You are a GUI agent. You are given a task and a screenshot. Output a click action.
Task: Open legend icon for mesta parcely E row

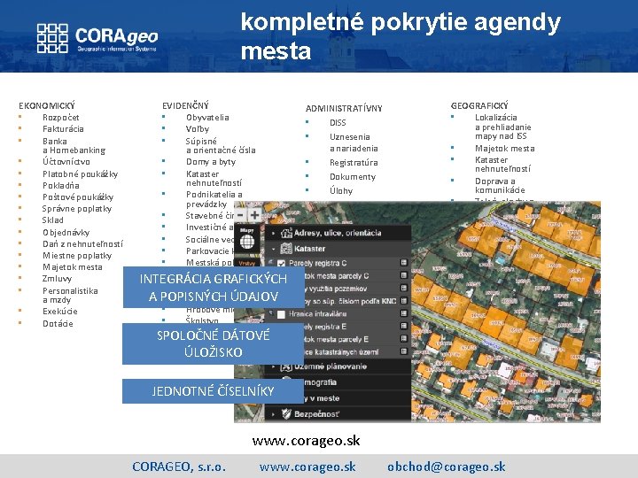point(404,338)
